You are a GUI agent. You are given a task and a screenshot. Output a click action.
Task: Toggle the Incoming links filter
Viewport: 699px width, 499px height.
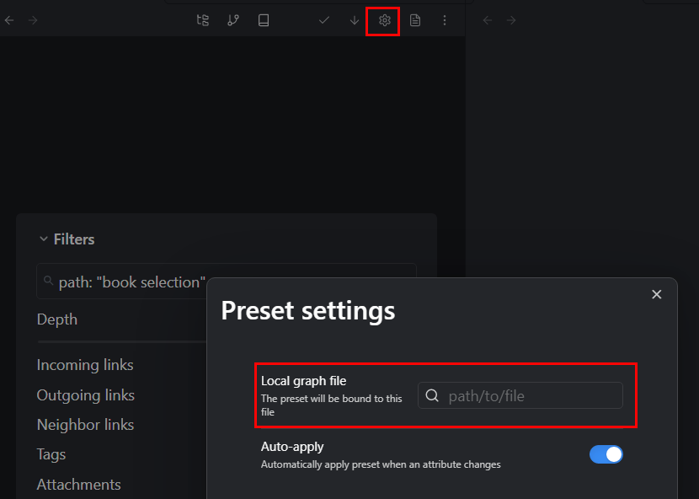84,365
